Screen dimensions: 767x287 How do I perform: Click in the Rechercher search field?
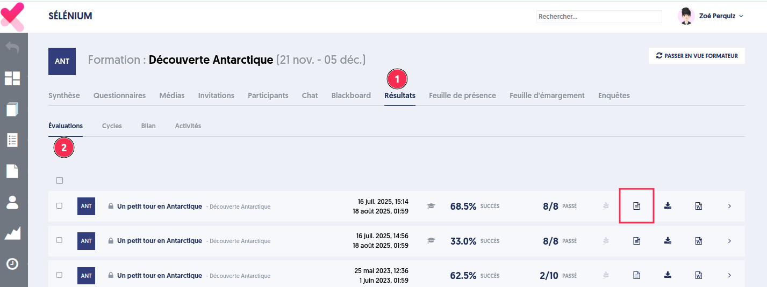click(599, 17)
